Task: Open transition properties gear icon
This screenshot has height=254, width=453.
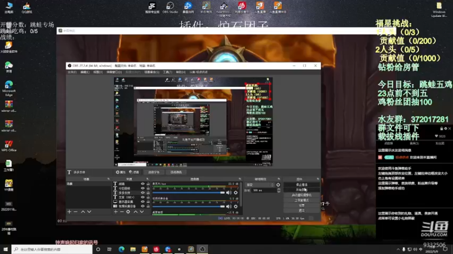Action: [x=278, y=185]
